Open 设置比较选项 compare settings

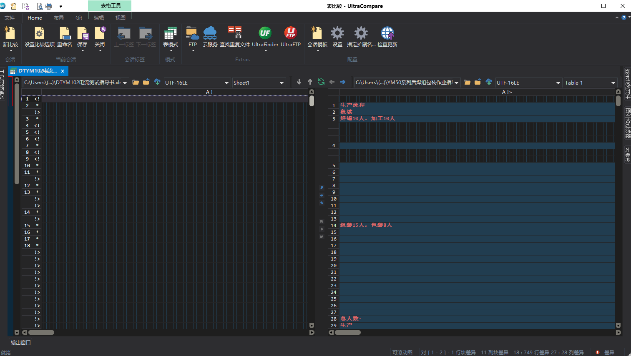[x=40, y=37]
